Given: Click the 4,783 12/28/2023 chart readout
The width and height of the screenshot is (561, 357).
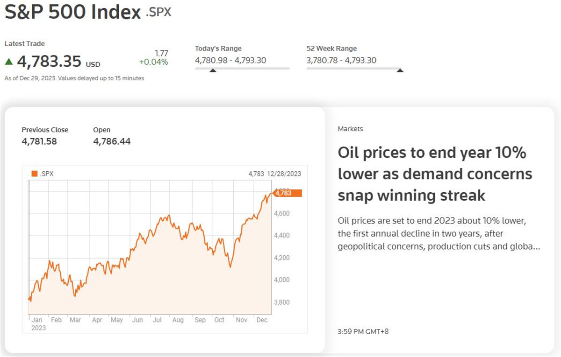Looking at the screenshot, I should tap(275, 174).
